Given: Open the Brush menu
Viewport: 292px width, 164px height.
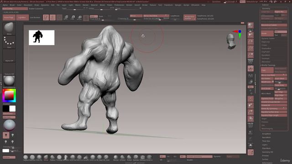Looking at the screenshot, I should pos(12,5).
